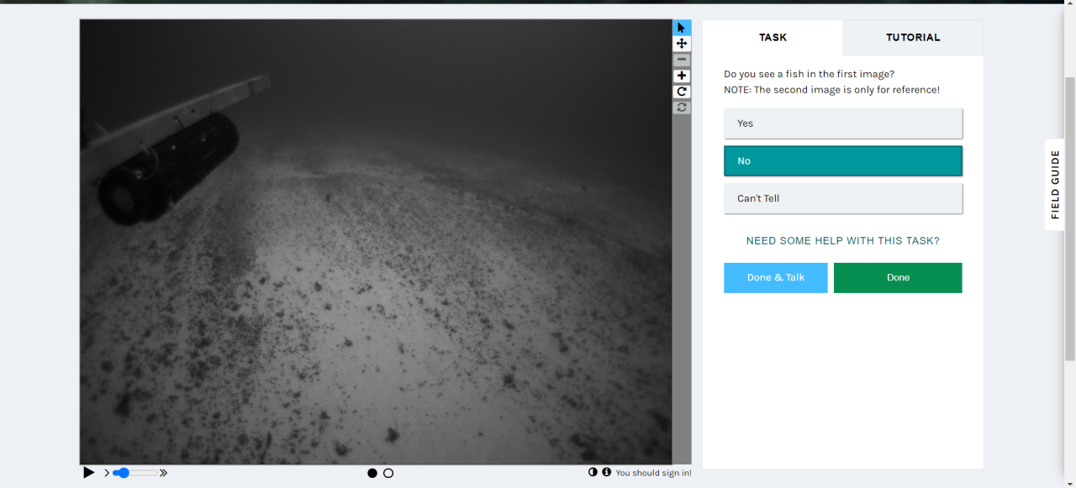Viewport: 1076px width, 488px height.
Task: Click the Done & Talk button
Action: 776,278
